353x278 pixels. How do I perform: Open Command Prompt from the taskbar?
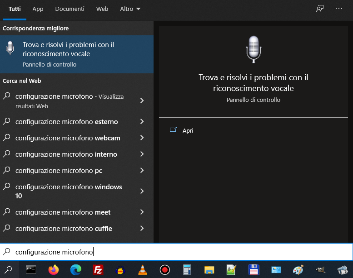click(x=31, y=270)
